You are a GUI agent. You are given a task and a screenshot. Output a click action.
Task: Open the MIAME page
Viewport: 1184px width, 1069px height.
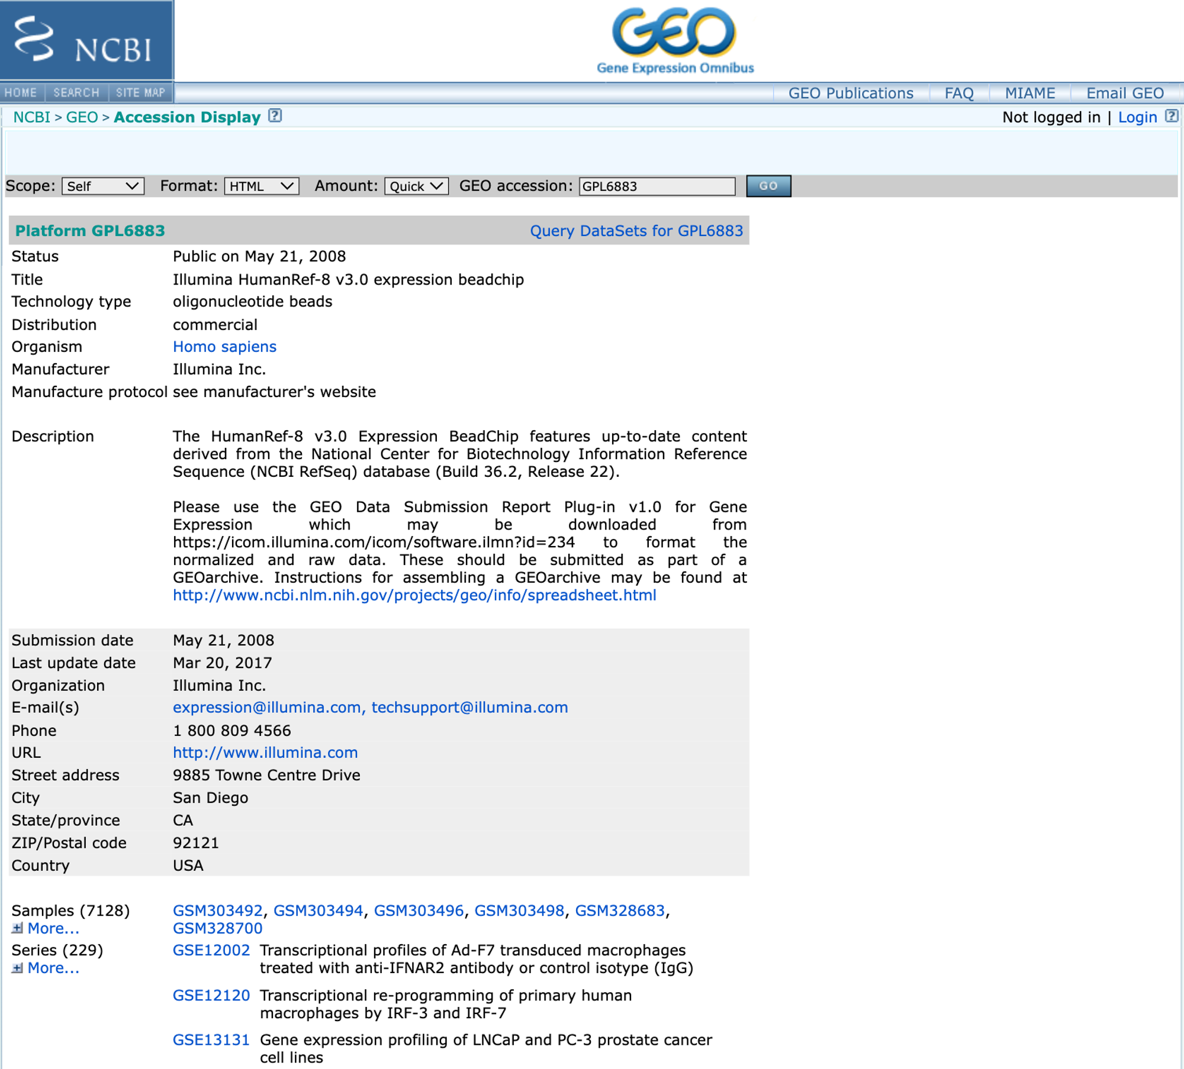click(1029, 93)
